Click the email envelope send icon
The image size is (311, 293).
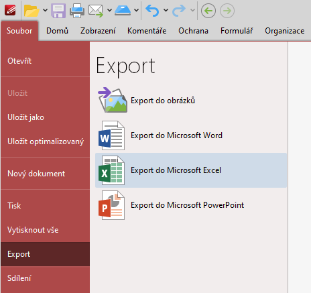tap(96, 11)
